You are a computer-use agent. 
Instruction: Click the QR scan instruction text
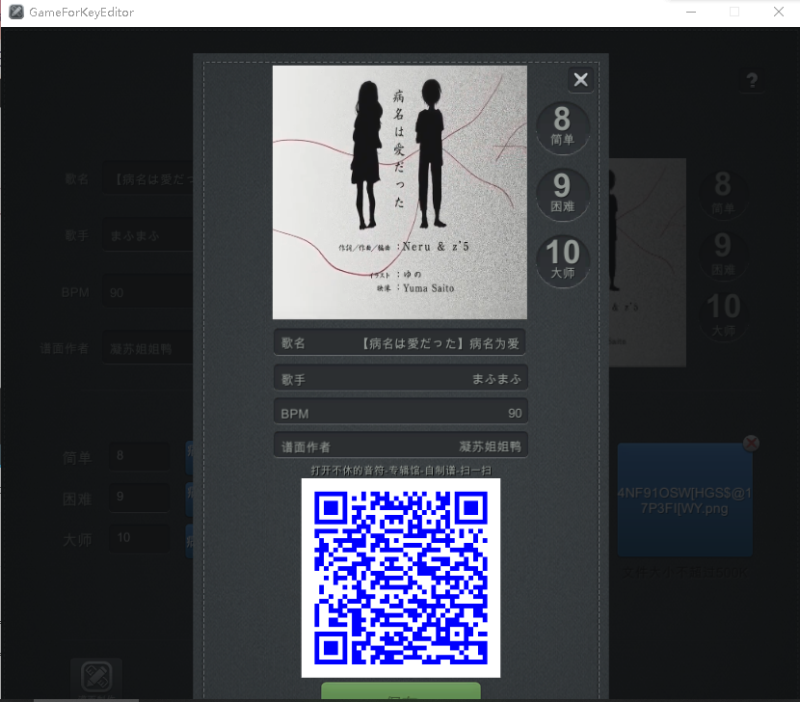tap(401, 471)
